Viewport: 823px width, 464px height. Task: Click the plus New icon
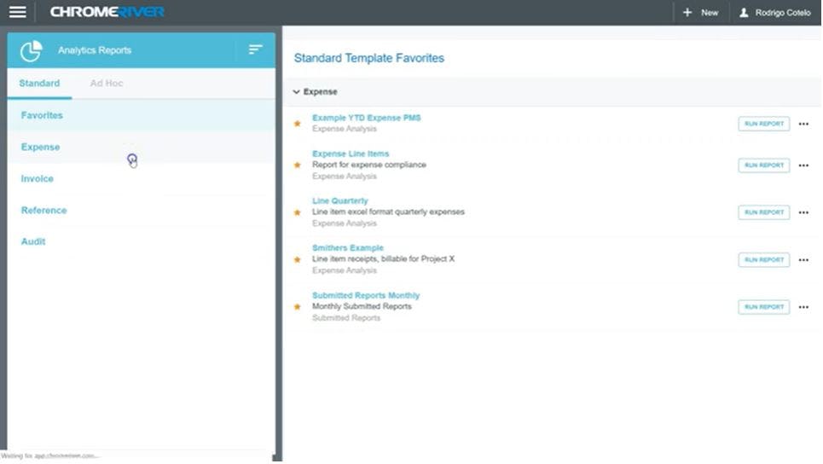pos(687,12)
